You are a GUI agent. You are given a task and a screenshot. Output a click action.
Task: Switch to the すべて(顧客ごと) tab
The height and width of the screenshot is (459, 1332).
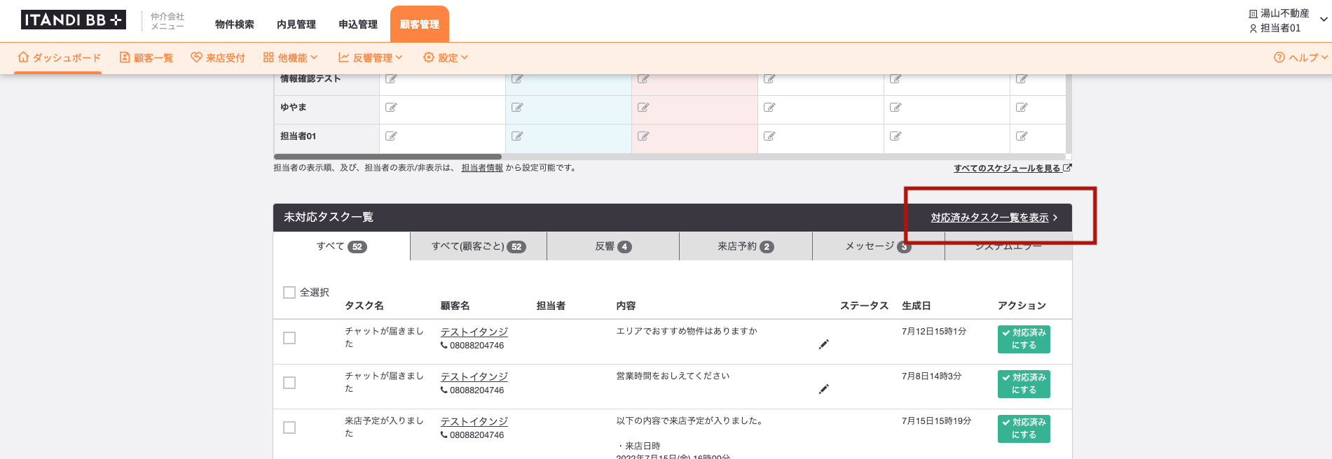point(479,246)
